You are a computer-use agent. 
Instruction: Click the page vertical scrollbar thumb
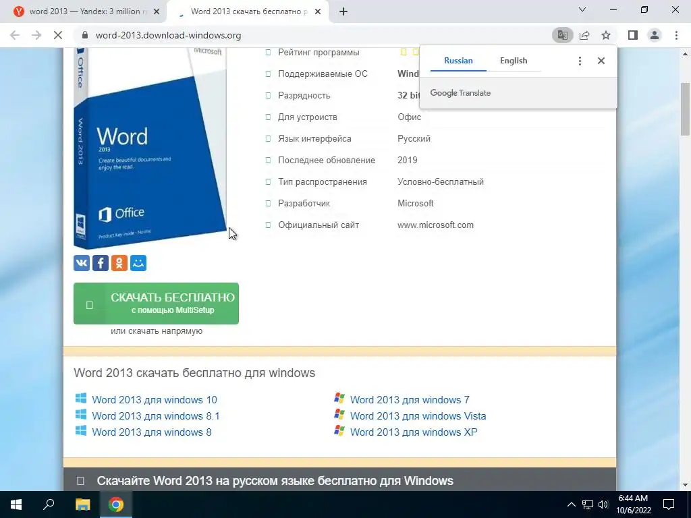685,109
